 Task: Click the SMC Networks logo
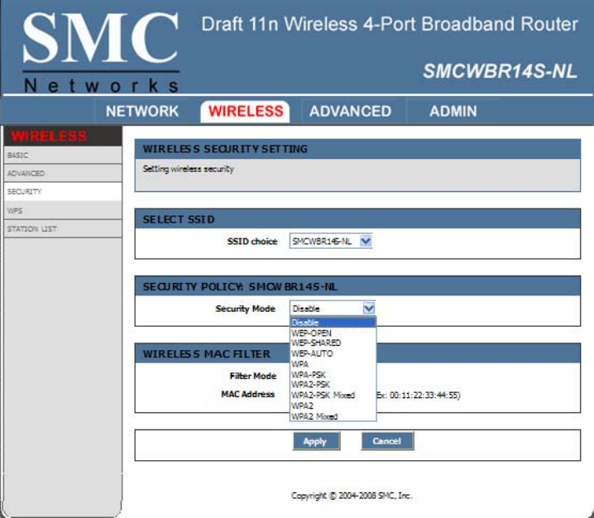pyautogui.click(x=100, y=51)
